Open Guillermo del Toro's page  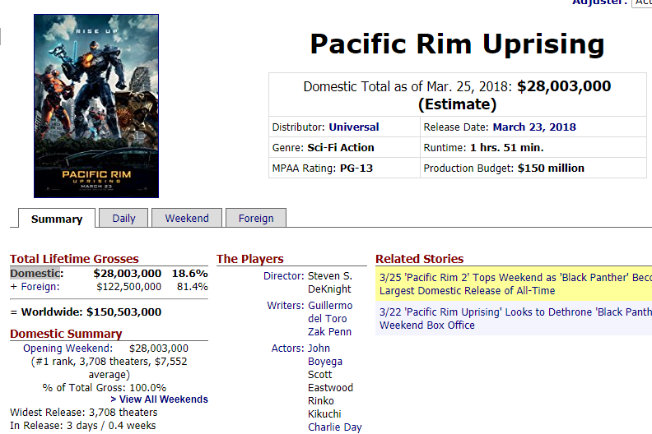[330, 312]
